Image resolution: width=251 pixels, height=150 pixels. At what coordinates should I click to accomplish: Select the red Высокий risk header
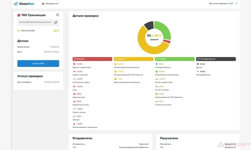92,59
